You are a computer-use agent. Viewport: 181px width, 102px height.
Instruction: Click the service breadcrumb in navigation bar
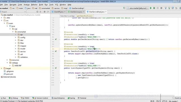coord(56,8)
